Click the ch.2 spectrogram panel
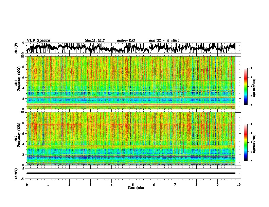The image size is (269, 207). click(131, 139)
